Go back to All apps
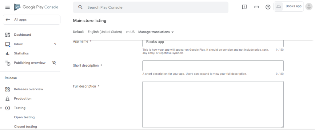 pos(32,20)
